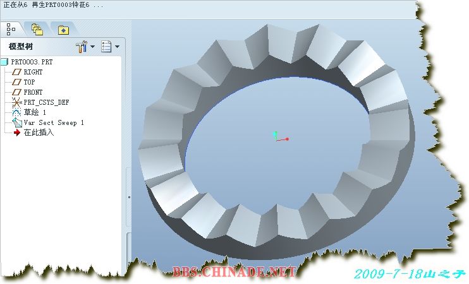The image size is (469, 284).
Task: Switch to the Model Tree navigator tab
Action: (11, 29)
